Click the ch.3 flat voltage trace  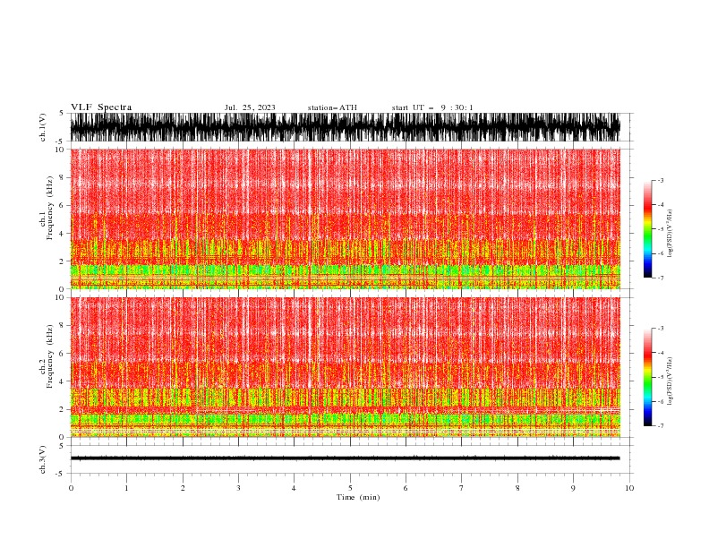[x=345, y=458]
